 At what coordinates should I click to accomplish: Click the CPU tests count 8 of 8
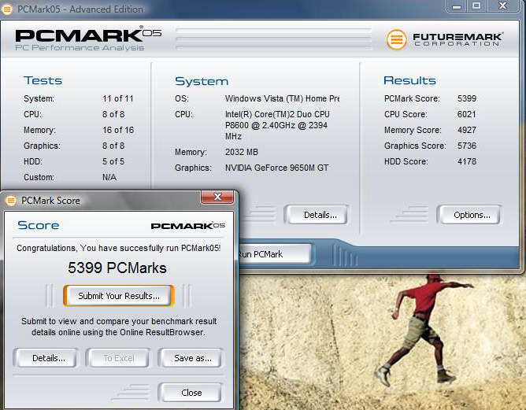point(113,114)
